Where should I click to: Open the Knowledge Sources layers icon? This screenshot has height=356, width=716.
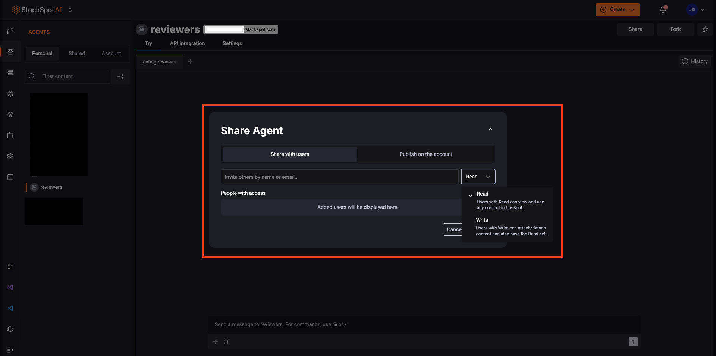(x=10, y=115)
